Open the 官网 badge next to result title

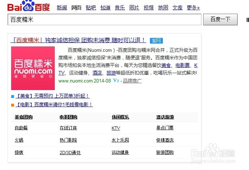(x=156, y=41)
